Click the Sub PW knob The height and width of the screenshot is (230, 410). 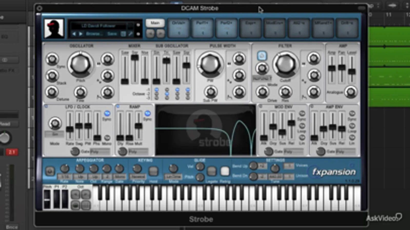[x=211, y=92]
